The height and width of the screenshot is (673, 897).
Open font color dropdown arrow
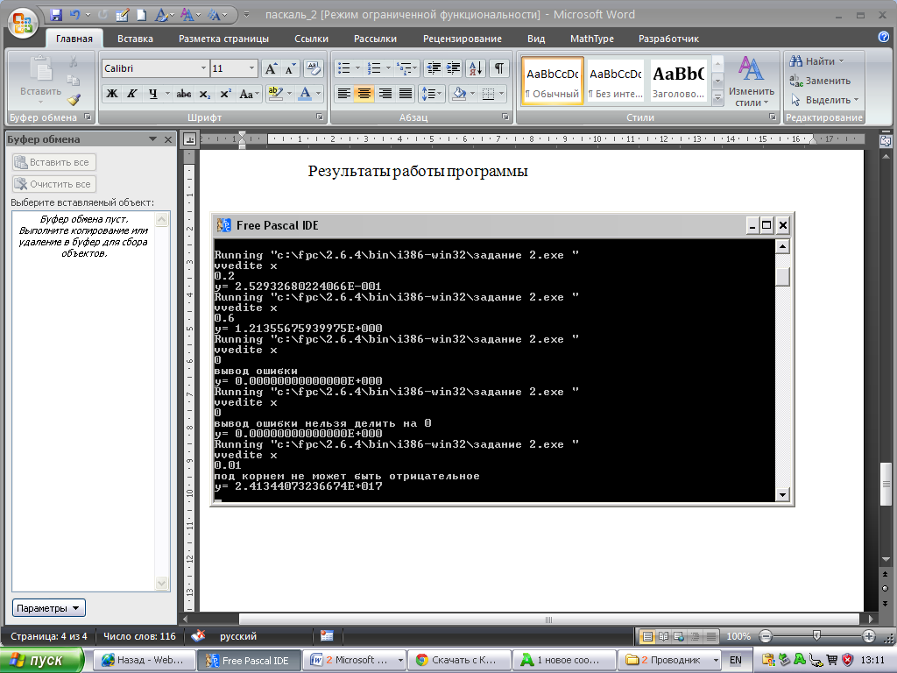[319, 94]
